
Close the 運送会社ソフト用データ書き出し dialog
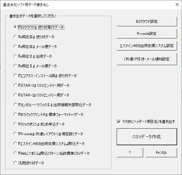[177, 5]
